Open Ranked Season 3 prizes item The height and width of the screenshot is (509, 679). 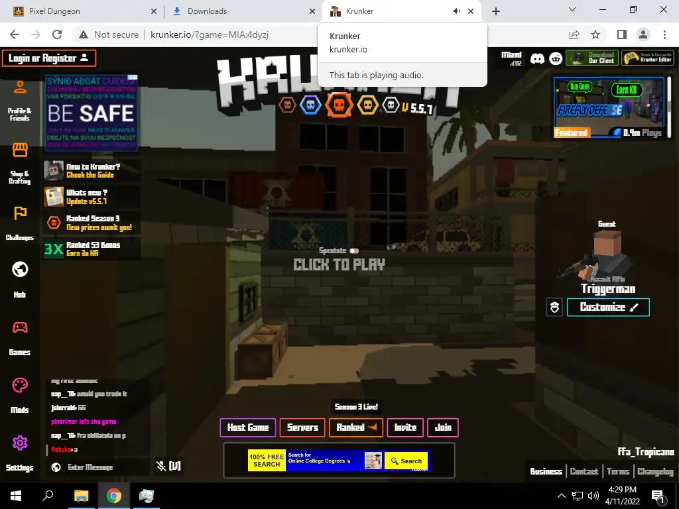click(92, 223)
